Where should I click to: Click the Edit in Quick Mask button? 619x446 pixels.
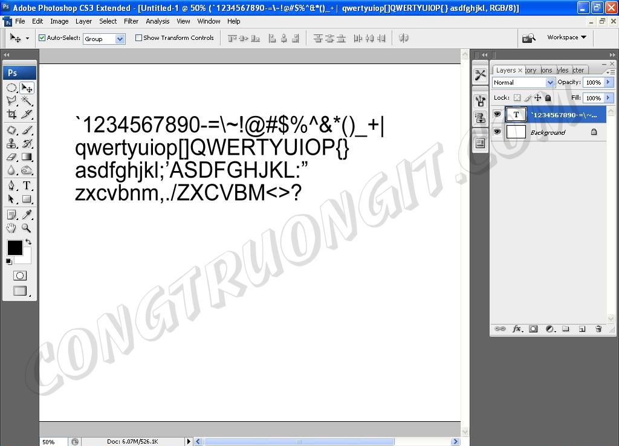pyautogui.click(x=20, y=276)
